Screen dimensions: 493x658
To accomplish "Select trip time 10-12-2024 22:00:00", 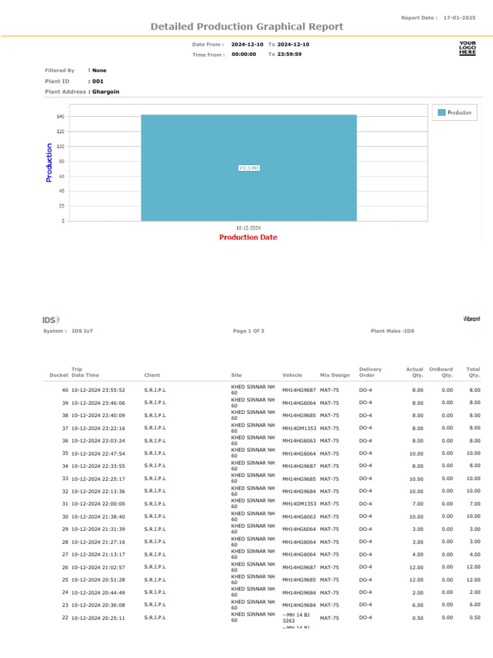I will click(x=98, y=504).
